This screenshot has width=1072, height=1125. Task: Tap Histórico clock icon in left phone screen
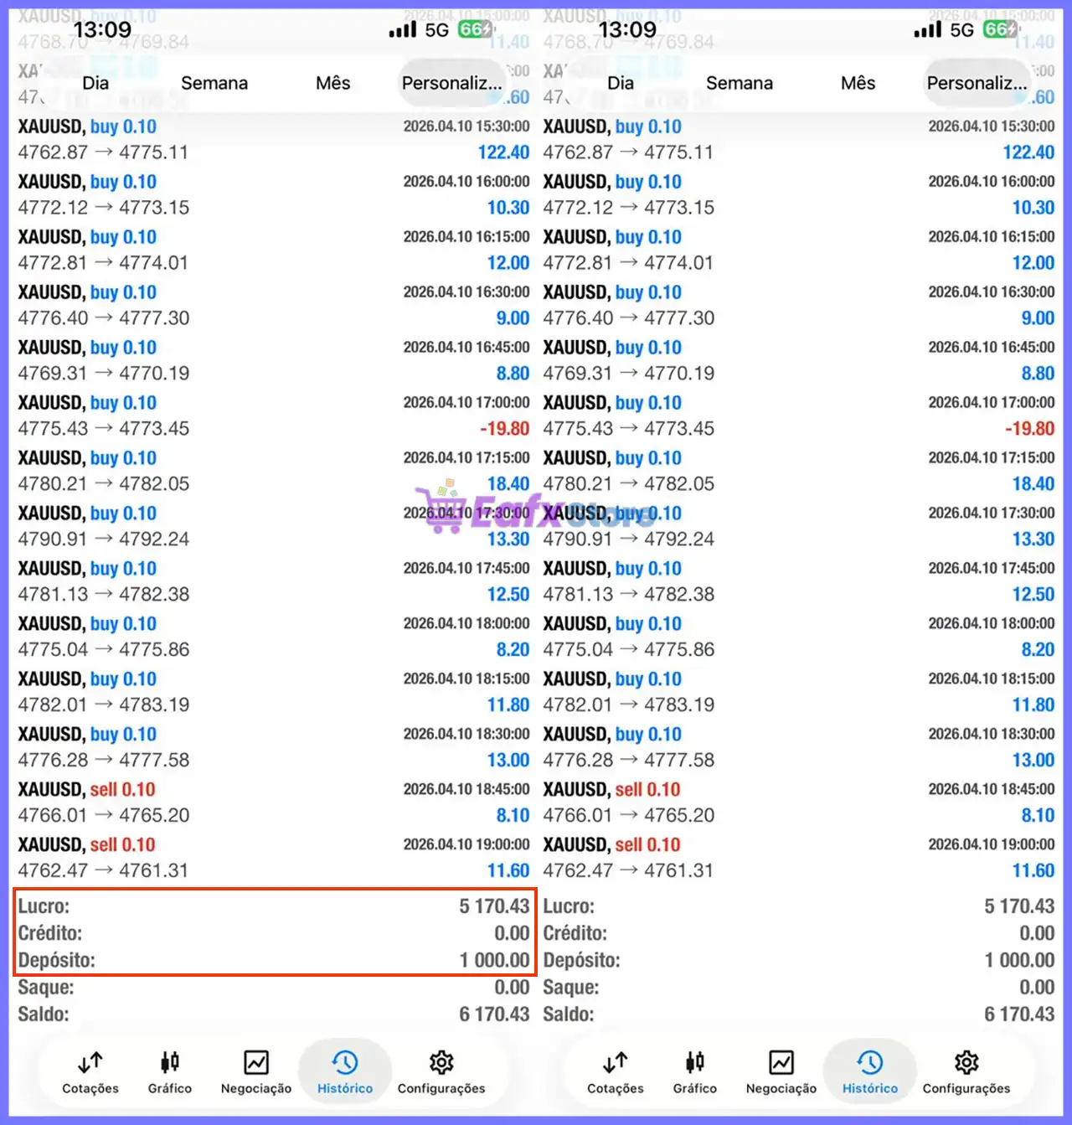[x=345, y=1062]
